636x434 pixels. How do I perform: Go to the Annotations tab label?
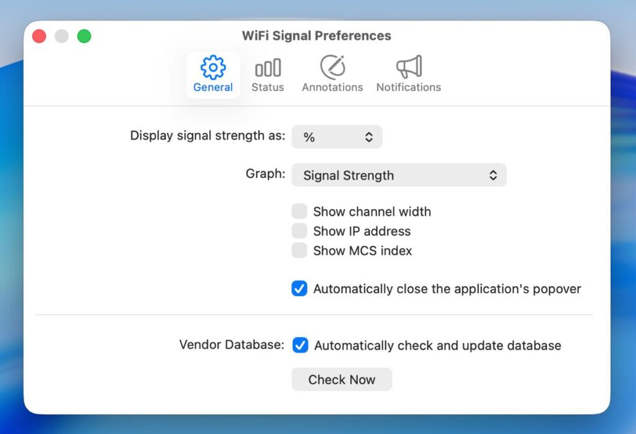(x=332, y=88)
